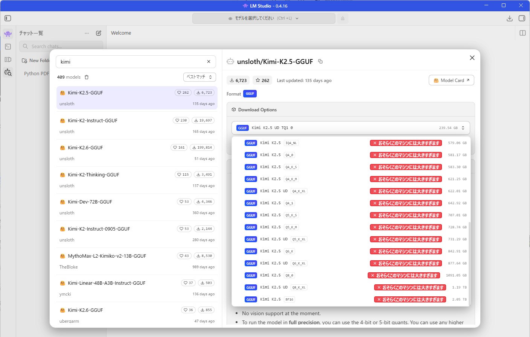
Task: Click the eject model icon
Action: 343,18
